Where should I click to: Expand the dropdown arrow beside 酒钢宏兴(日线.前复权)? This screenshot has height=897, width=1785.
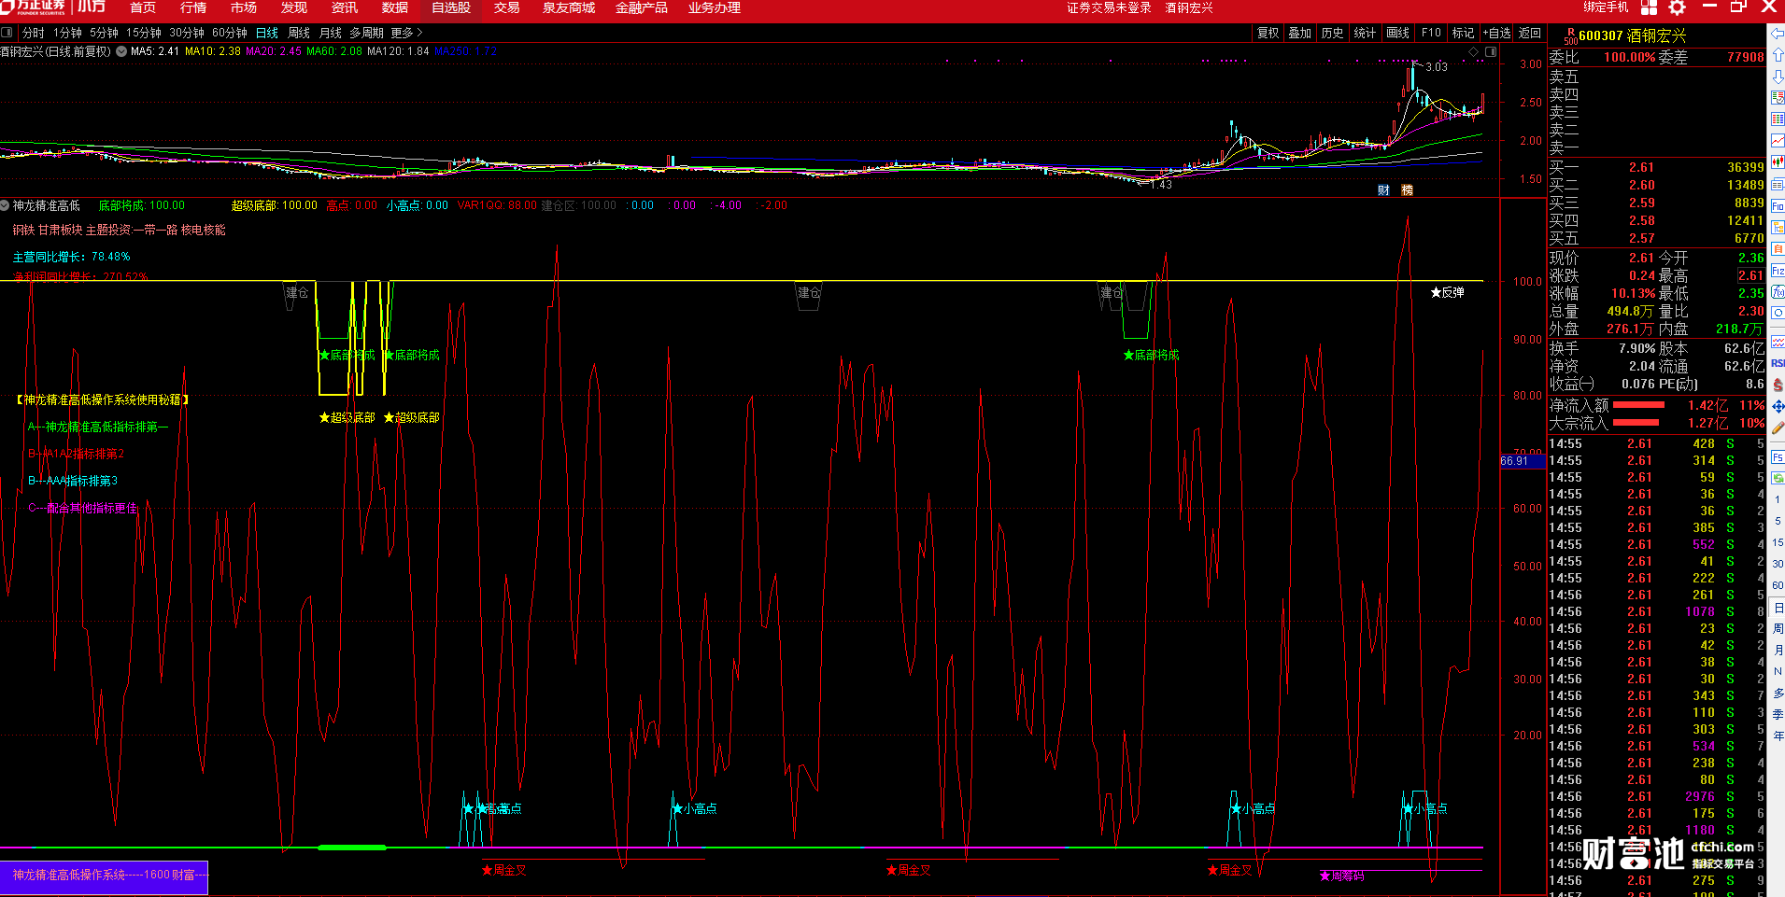pos(121,51)
